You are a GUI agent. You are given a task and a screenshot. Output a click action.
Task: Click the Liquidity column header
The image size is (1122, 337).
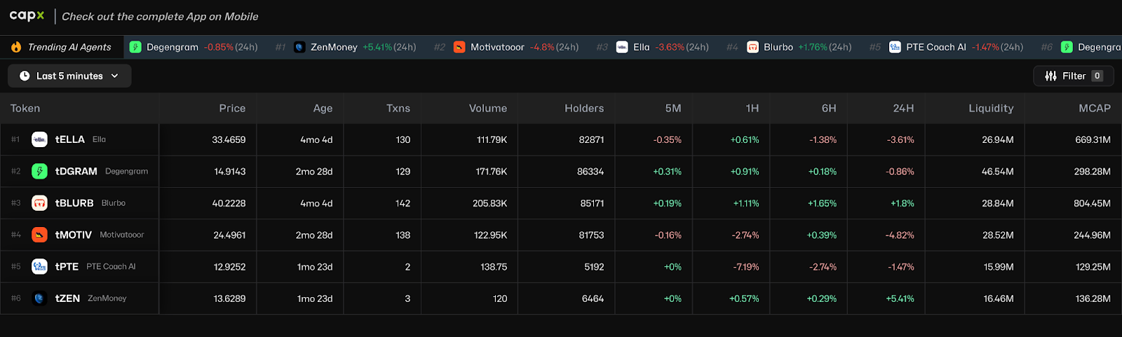(991, 108)
